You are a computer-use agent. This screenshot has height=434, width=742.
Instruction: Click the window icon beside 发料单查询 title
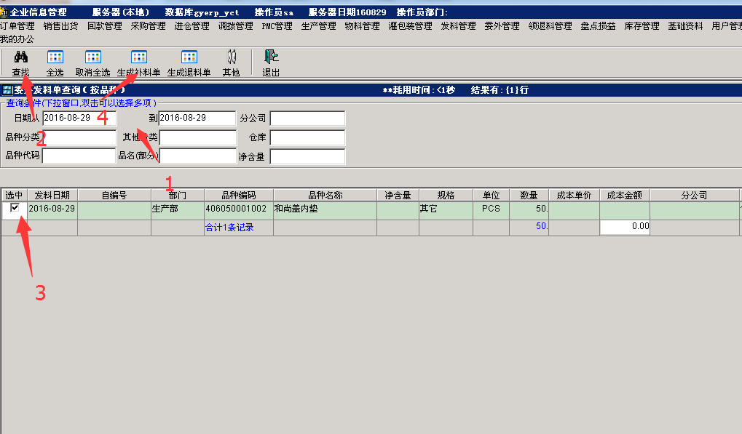[7, 90]
